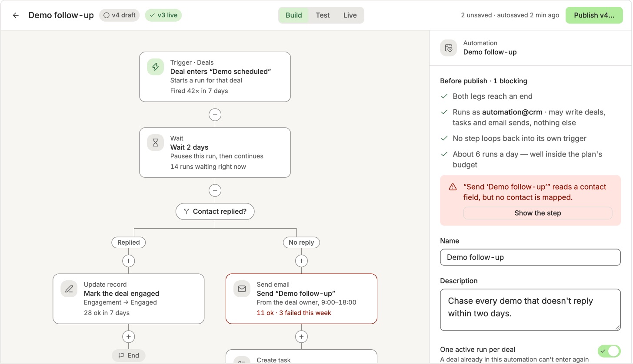Click "14 runs waiting right now" text
Screen dimensions: 633x364
(x=208, y=167)
